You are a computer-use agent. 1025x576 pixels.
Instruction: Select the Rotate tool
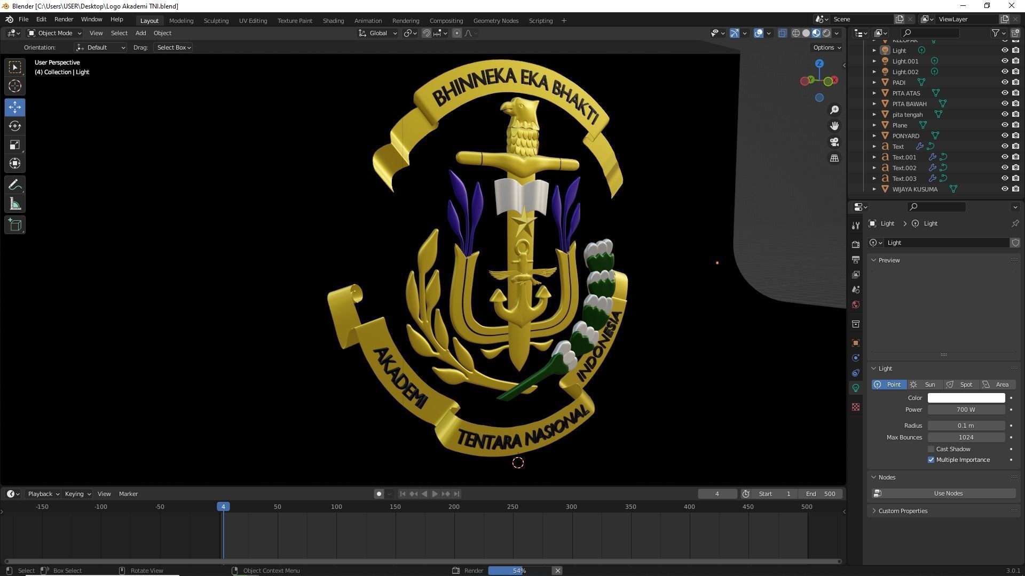tap(15, 126)
